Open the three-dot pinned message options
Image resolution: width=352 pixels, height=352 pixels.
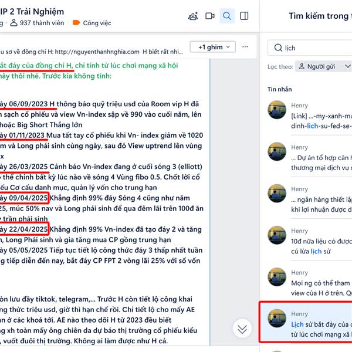coord(245,47)
